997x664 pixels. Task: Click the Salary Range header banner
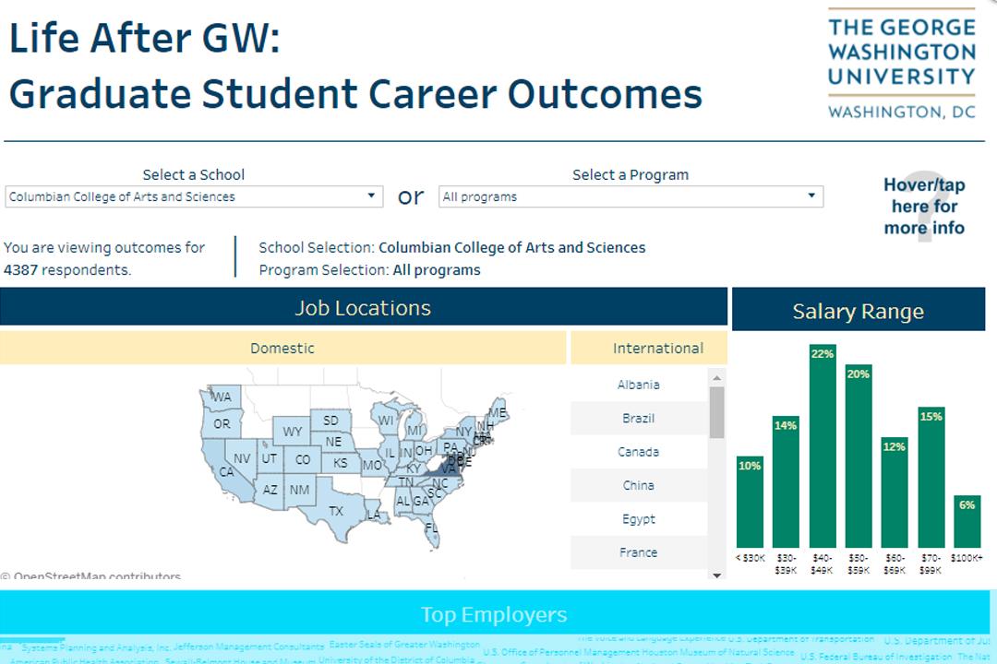(857, 311)
